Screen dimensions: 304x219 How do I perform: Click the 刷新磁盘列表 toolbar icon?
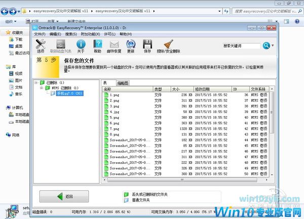click(61, 46)
